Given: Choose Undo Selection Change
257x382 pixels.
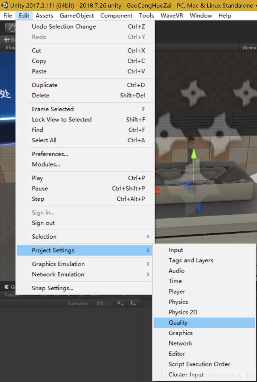Looking at the screenshot, I should coord(85,26).
